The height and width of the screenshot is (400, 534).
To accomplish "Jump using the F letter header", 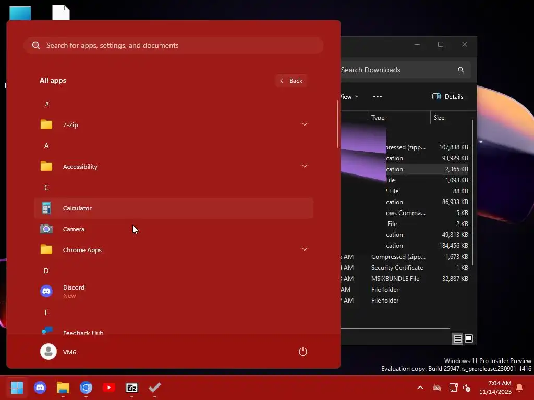I will tap(46, 312).
